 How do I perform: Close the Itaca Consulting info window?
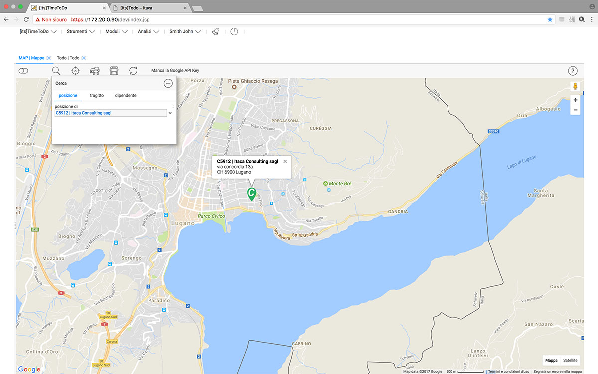(x=285, y=161)
